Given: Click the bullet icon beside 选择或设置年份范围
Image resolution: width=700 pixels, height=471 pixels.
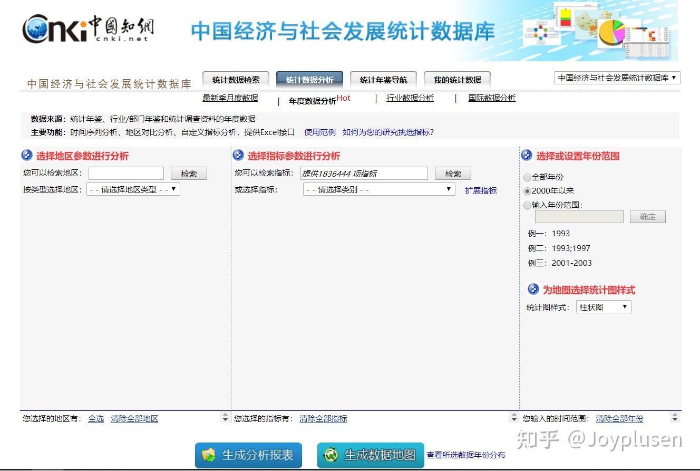Looking at the screenshot, I should tap(527, 155).
